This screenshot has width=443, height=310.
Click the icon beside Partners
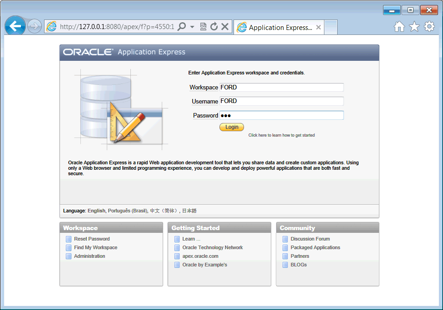pos(285,256)
